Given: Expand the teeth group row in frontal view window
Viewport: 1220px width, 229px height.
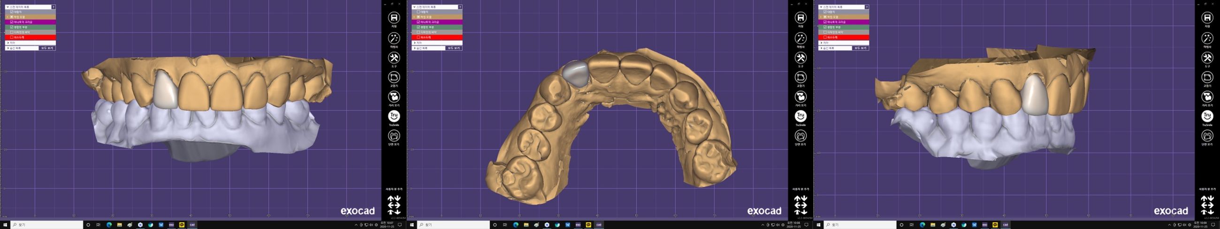Looking at the screenshot, I should click(x=8, y=43).
